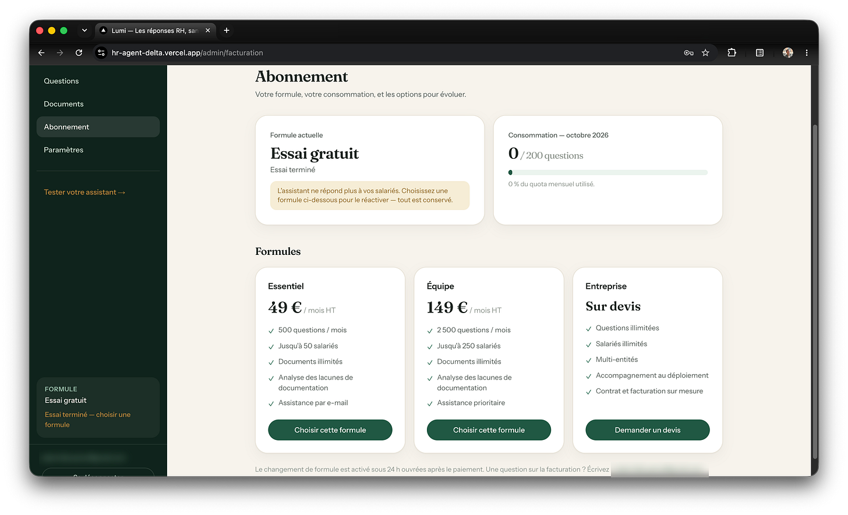
Task: Click the 2 500 questions / mois feature
Action: click(x=474, y=330)
